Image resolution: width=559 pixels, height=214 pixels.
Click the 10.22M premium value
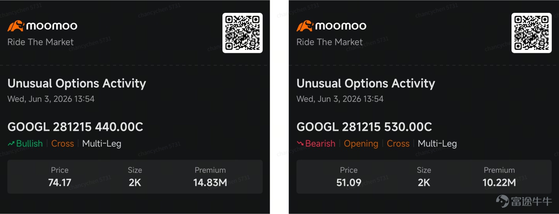pos(499,183)
